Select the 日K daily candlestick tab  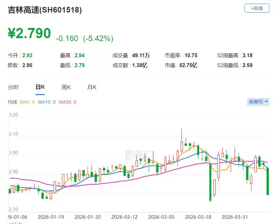39,87
